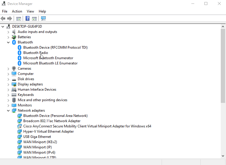The image size is (226, 165).
Task: Click the Monitors category icon
Action: (x=14, y=106)
